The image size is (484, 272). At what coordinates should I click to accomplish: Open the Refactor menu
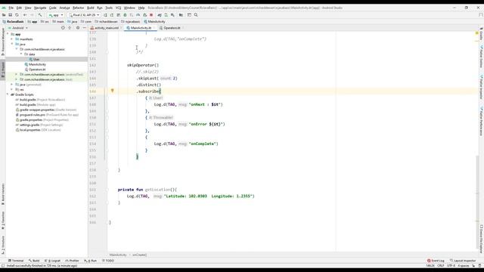click(78, 8)
